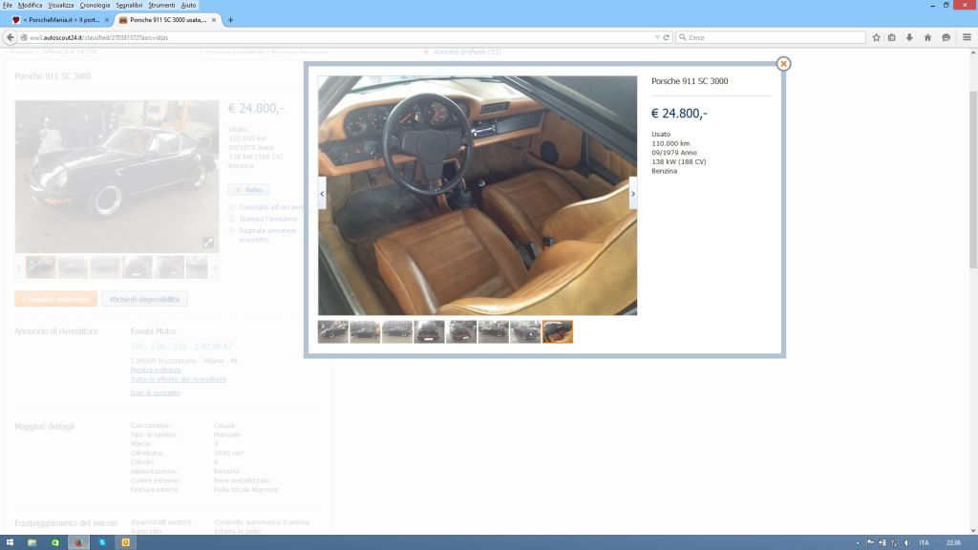
Task: Click the Salva star button behind the lightbox
Action: (249, 190)
